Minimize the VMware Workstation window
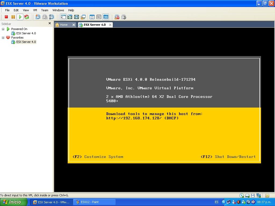This screenshot has width=275, height=206. click(259, 3)
